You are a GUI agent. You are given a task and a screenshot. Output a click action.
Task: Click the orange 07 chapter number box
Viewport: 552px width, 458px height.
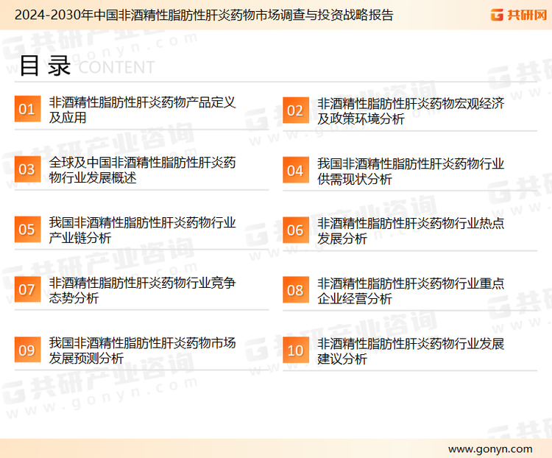[x=27, y=289]
